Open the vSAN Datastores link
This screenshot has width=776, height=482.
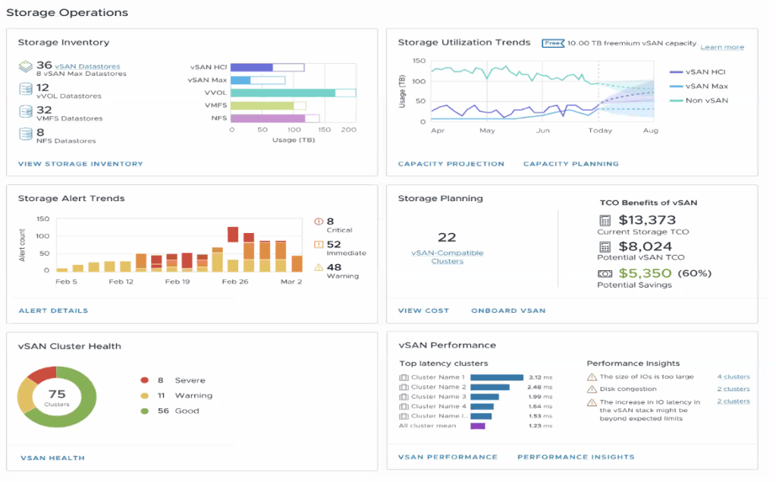click(x=87, y=66)
